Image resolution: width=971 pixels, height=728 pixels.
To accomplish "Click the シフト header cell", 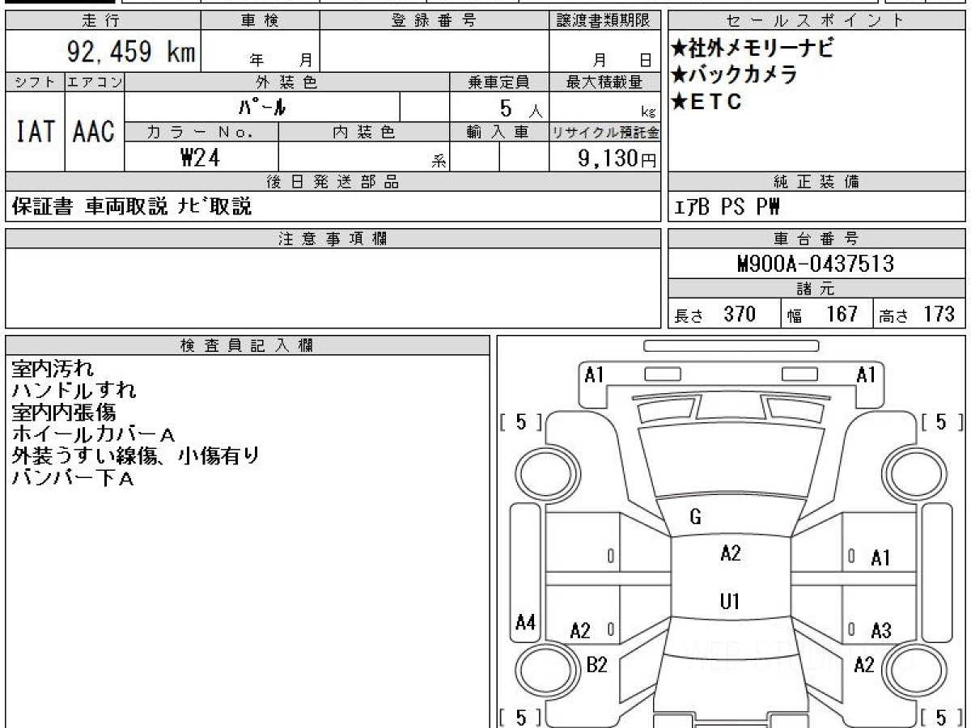I will 35,82.
